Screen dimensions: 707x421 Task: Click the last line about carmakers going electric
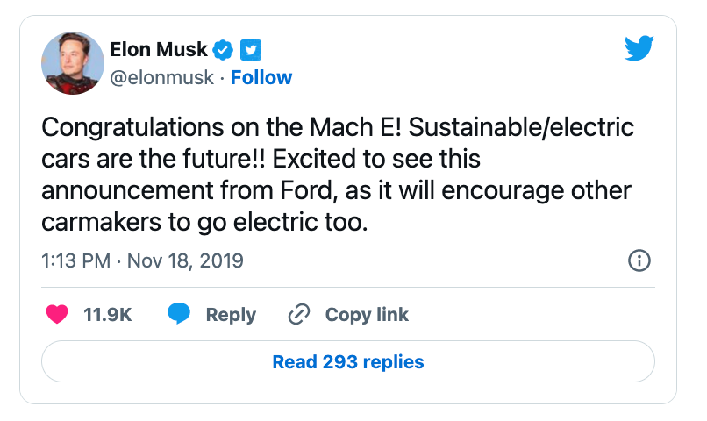pyautogui.click(x=202, y=224)
